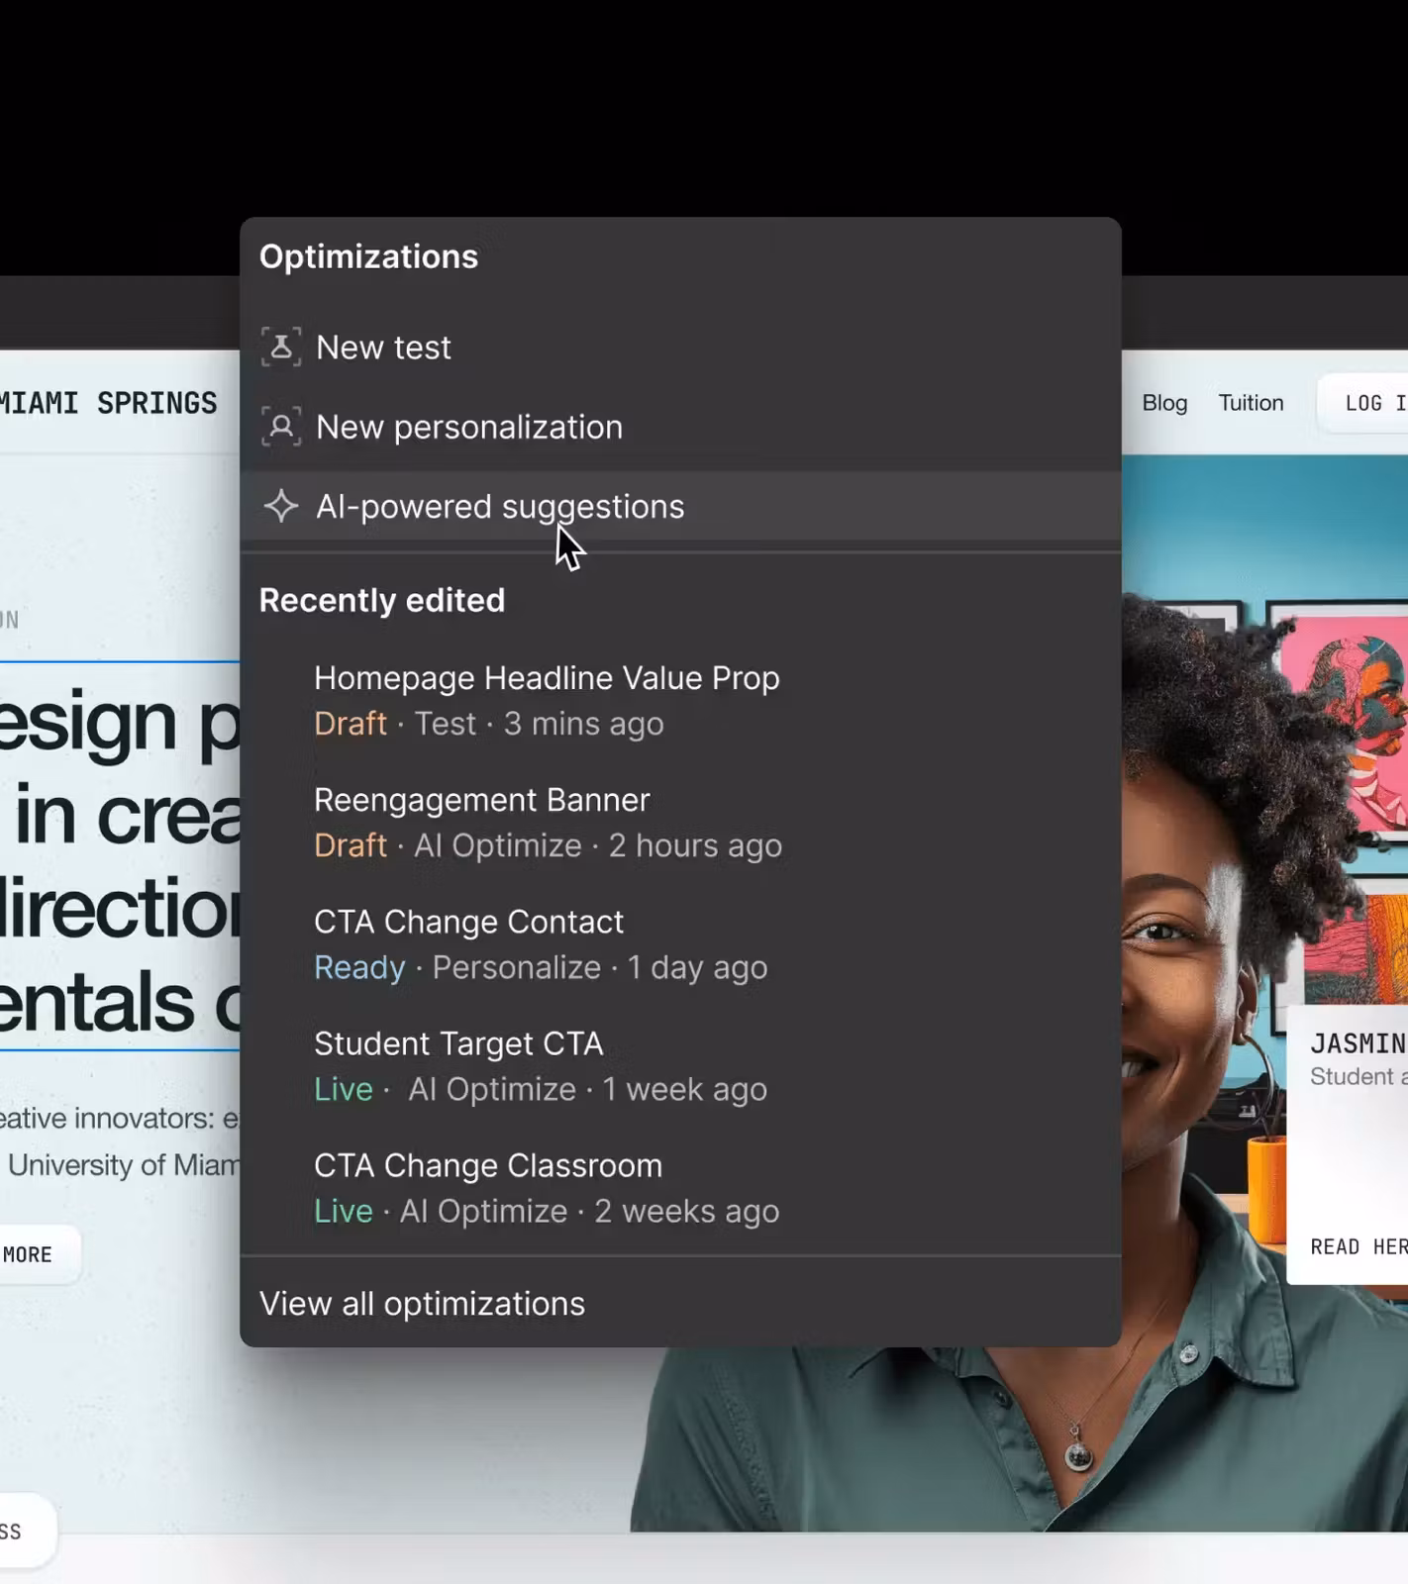This screenshot has height=1584, width=1408.
Task: Click READ HERE on the Jasmin card
Action: 1358,1246
